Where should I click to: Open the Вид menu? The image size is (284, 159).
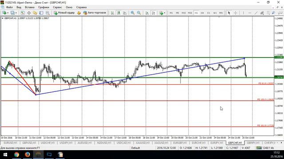tap(19, 7)
